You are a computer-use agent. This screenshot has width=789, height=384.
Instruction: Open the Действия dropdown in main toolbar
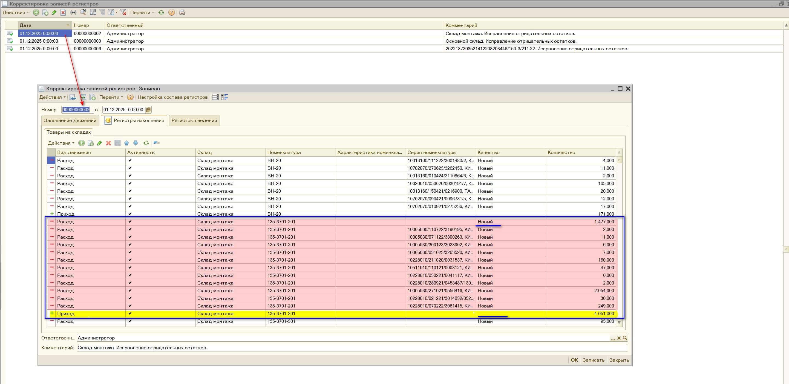pos(16,13)
